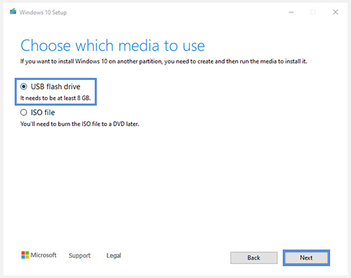Close the Windows 10 Setup window
This screenshot has width=351, height=278.
(x=336, y=12)
